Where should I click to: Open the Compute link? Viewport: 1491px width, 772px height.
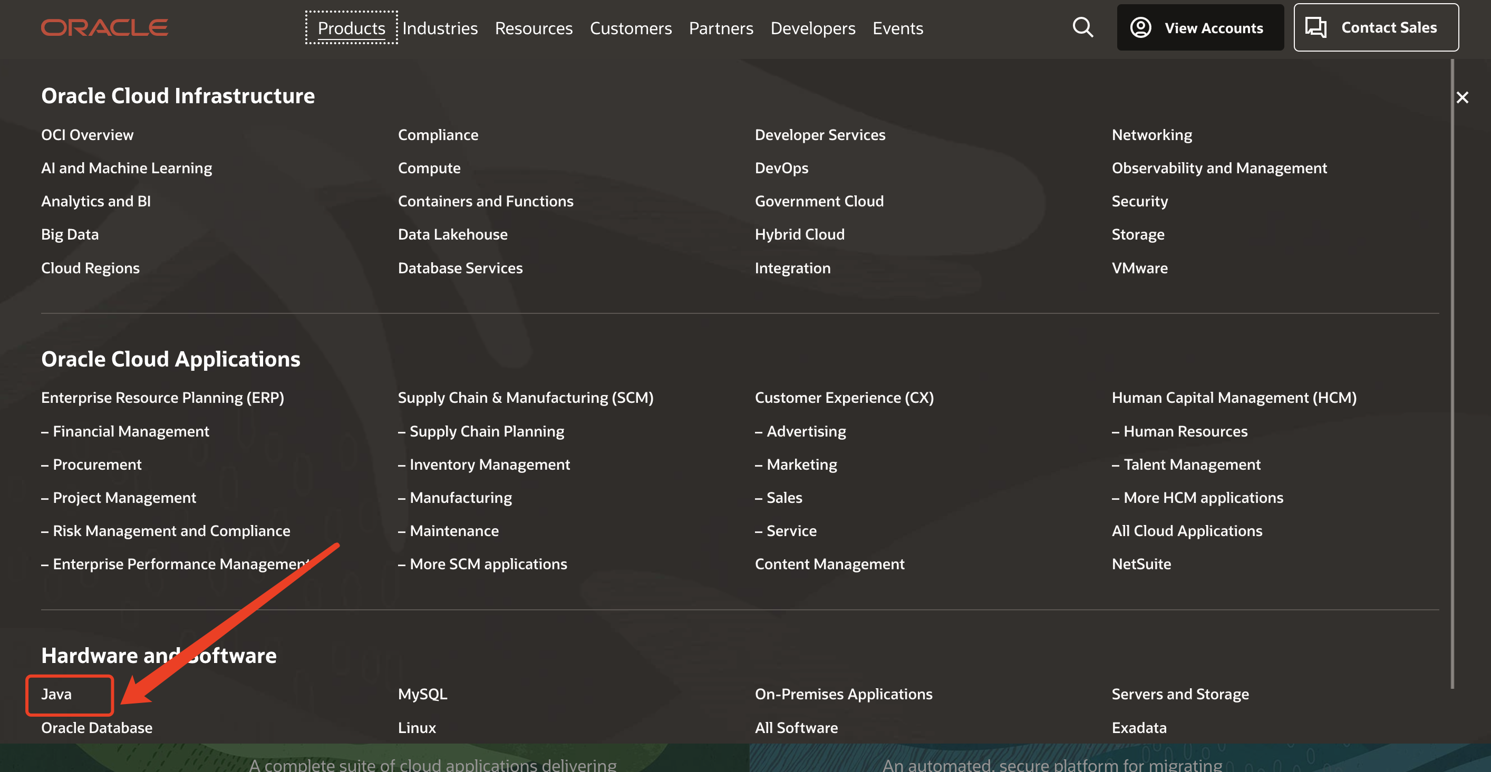(x=430, y=167)
